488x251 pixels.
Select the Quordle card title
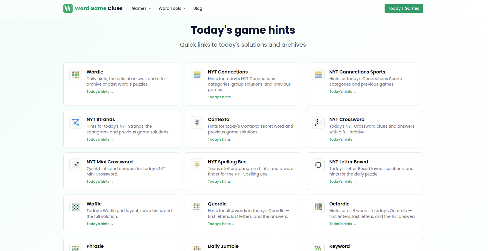pos(217,204)
